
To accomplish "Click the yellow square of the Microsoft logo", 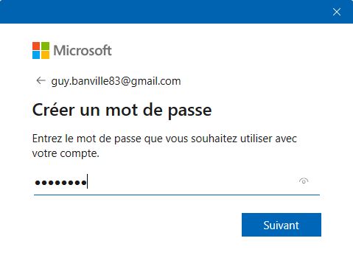I will click(x=45, y=55).
